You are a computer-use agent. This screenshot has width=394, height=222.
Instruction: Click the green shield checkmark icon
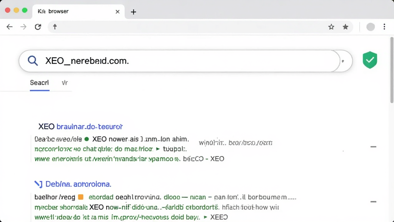370,60
